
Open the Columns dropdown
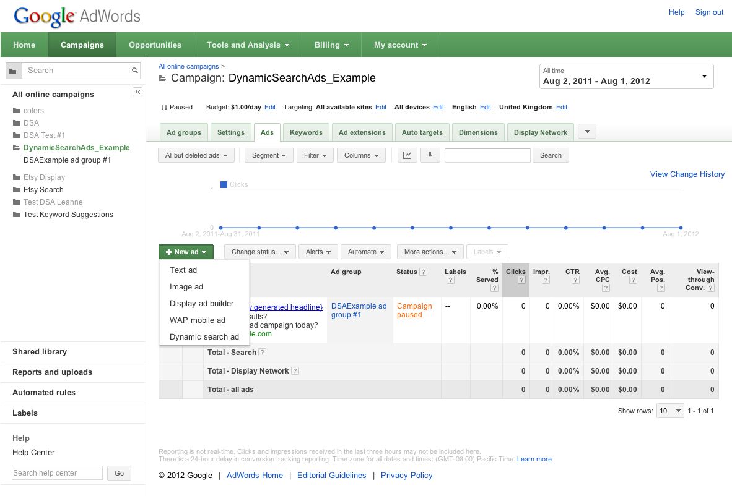pyautogui.click(x=361, y=155)
